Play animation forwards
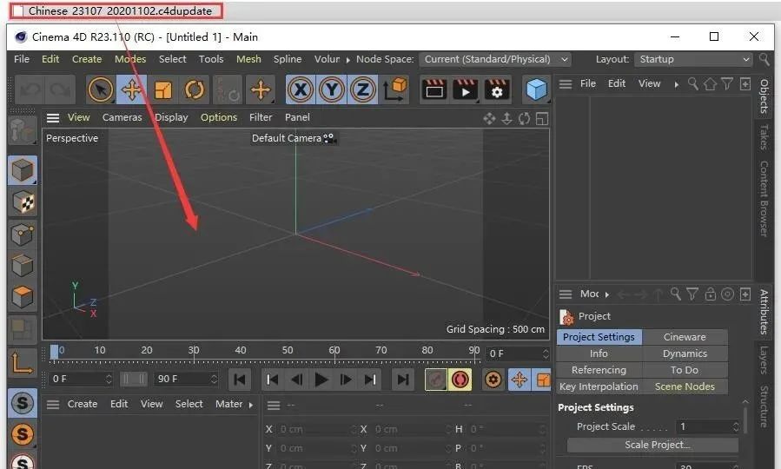The width and height of the screenshot is (781, 469). click(x=321, y=380)
